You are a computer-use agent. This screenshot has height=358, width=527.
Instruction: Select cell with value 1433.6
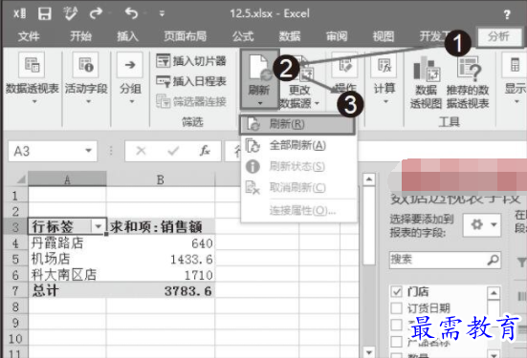click(161, 259)
